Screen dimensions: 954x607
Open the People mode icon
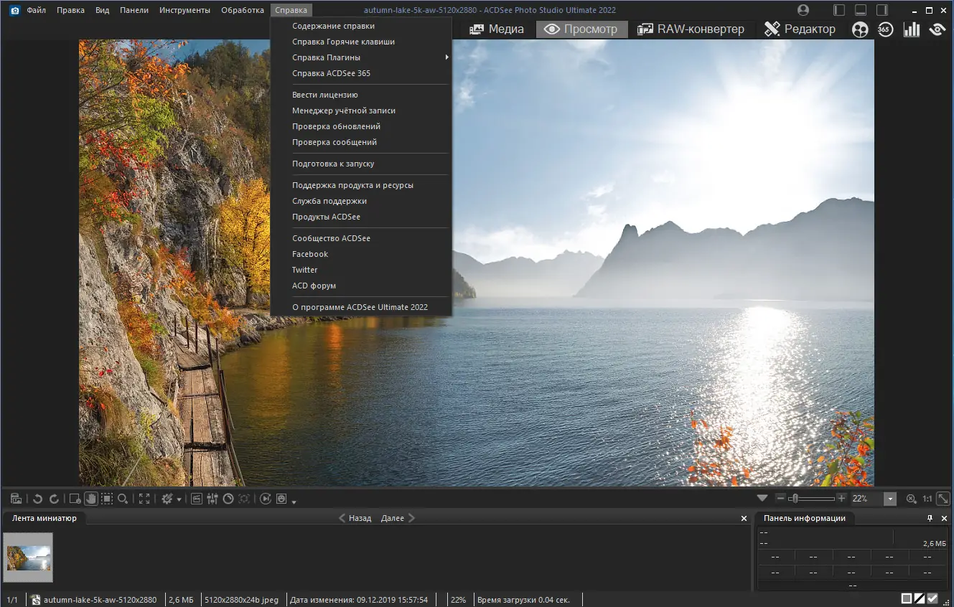click(860, 29)
